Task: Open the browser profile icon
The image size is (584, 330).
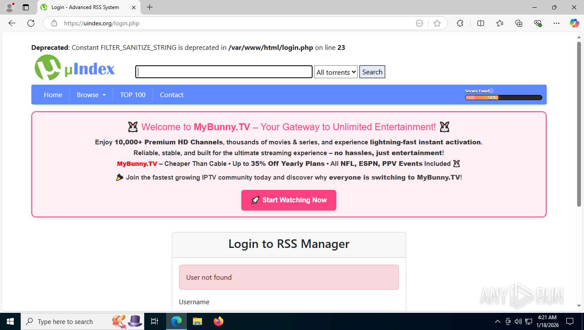Action: (9, 7)
